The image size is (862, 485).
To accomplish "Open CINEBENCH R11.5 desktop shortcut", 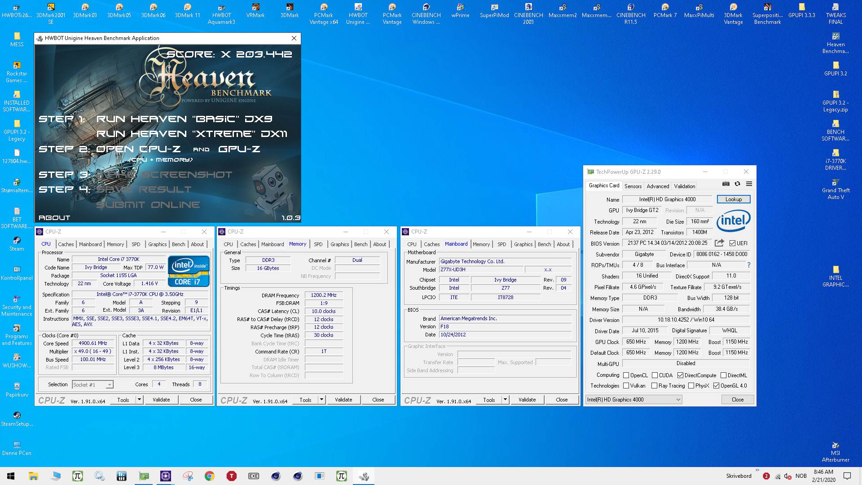I will coord(631,13).
